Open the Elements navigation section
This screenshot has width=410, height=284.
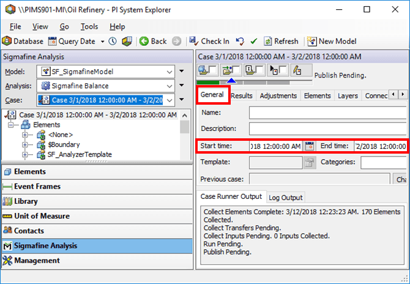97,172
